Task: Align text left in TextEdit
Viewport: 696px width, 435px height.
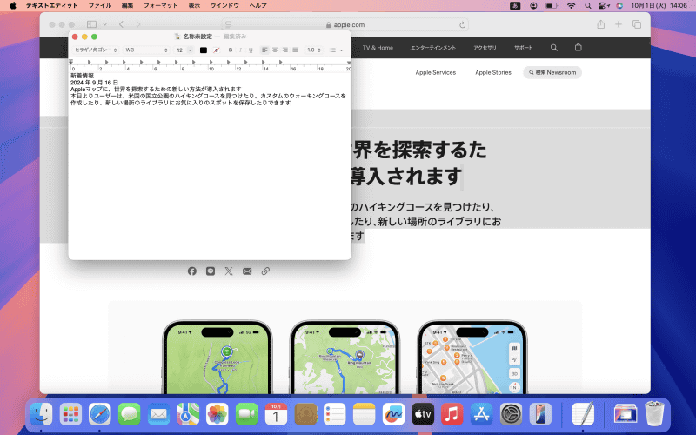Action: (x=264, y=50)
